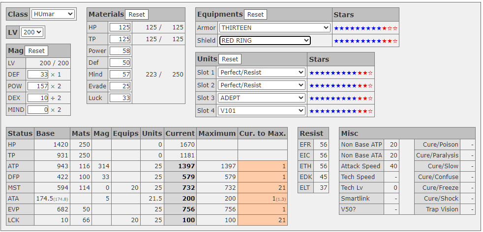This screenshot has height=232, width=483.
Task: Reset the Mag values
Action: coord(36,51)
